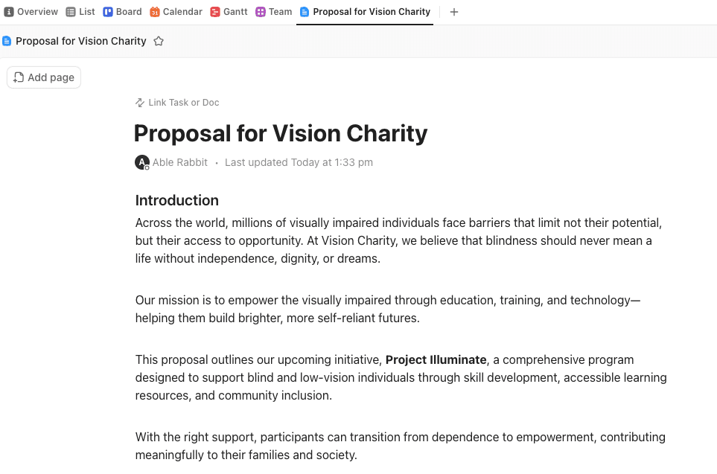Select the Proposal for Vision Charity tab
Viewport: 717px width, 474px height.
tap(365, 12)
